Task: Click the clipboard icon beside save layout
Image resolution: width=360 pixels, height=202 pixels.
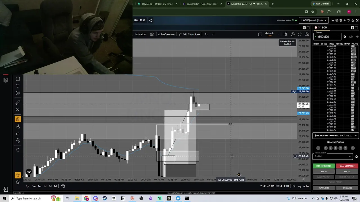Action: point(341,20)
